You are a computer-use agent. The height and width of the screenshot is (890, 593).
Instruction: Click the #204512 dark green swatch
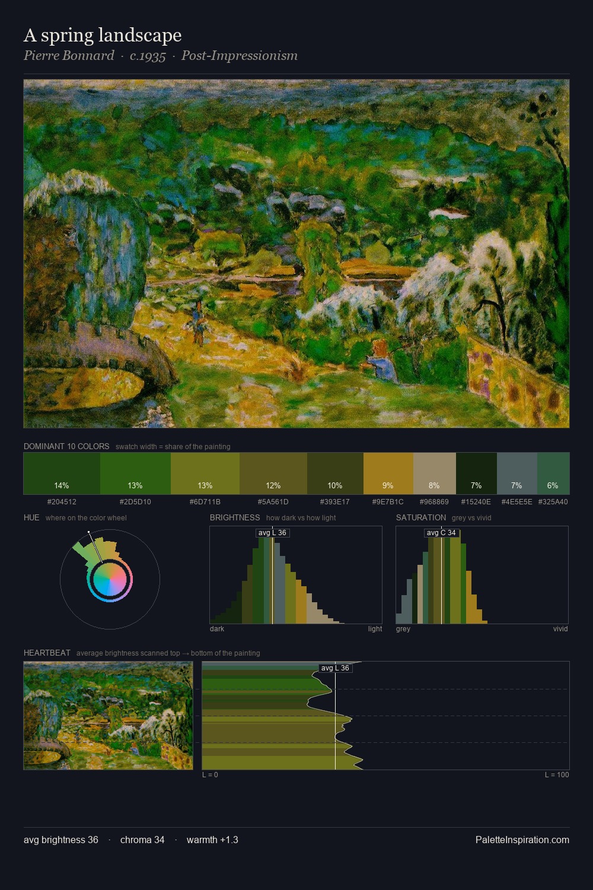coord(62,473)
